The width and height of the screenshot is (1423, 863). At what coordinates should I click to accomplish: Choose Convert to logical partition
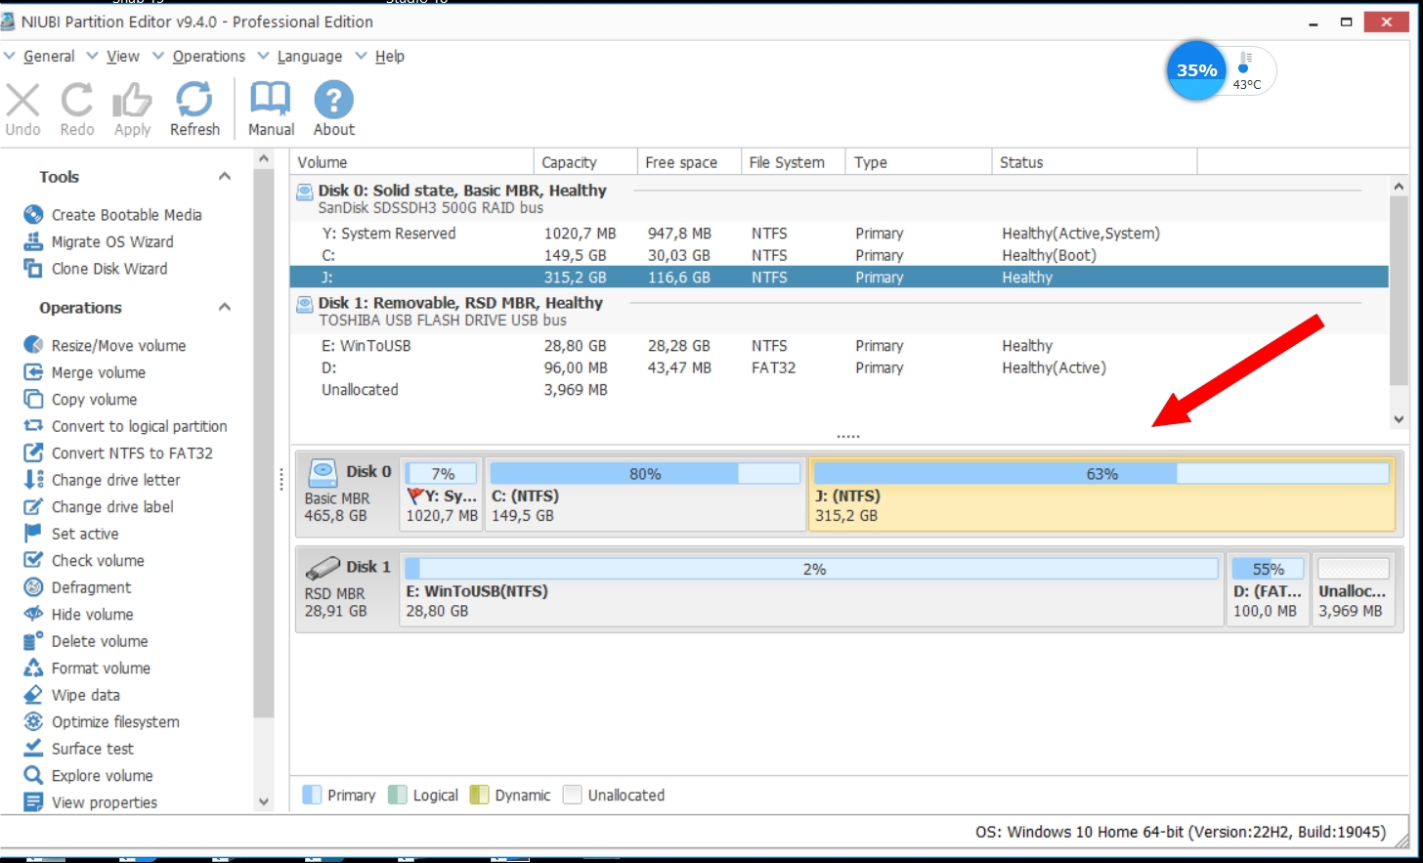139,426
